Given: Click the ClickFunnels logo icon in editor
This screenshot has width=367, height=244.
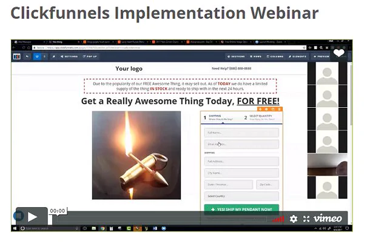Looking at the screenshot, I should (17, 56).
